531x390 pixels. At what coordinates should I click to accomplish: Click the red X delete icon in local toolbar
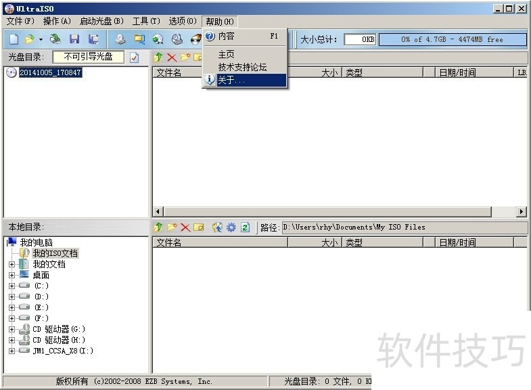185,227
